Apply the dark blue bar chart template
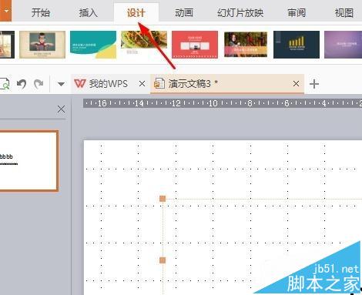 297,45
